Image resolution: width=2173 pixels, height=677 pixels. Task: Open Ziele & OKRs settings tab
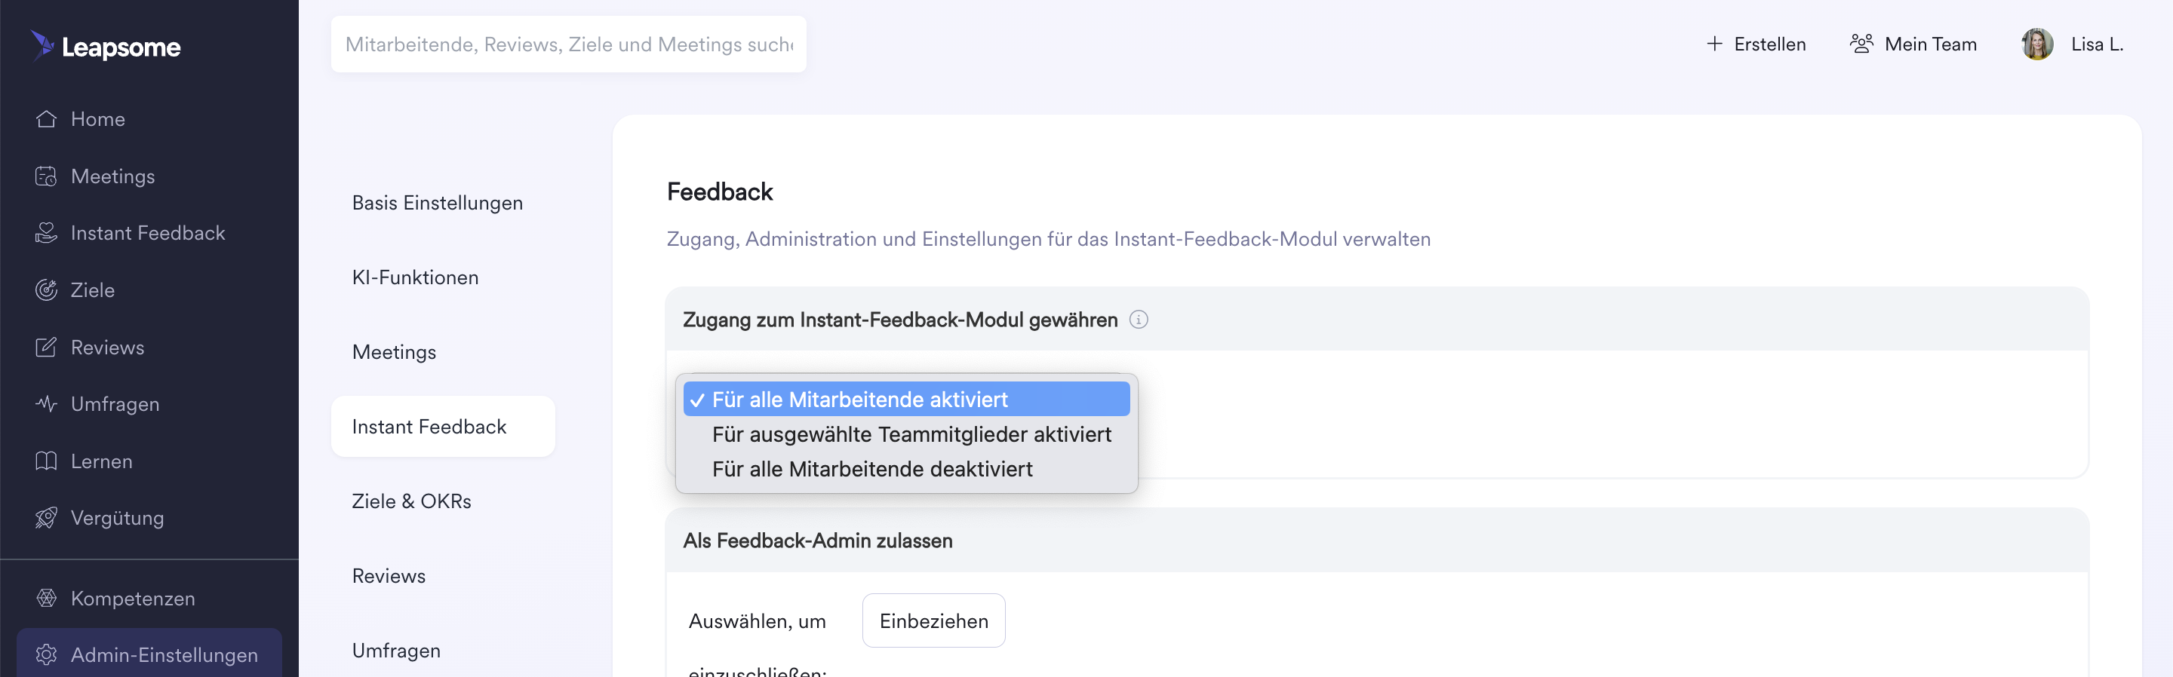pos(412,501)
